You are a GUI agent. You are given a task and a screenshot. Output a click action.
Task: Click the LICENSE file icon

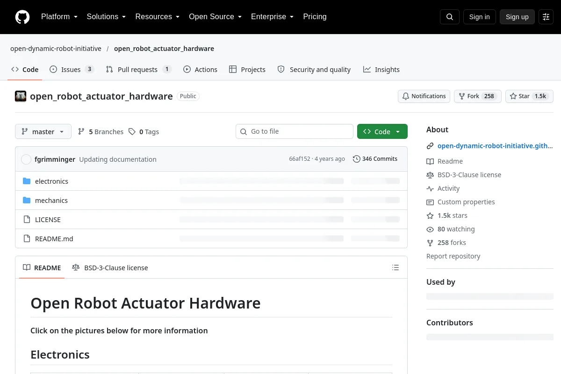(x=27, y=220)
